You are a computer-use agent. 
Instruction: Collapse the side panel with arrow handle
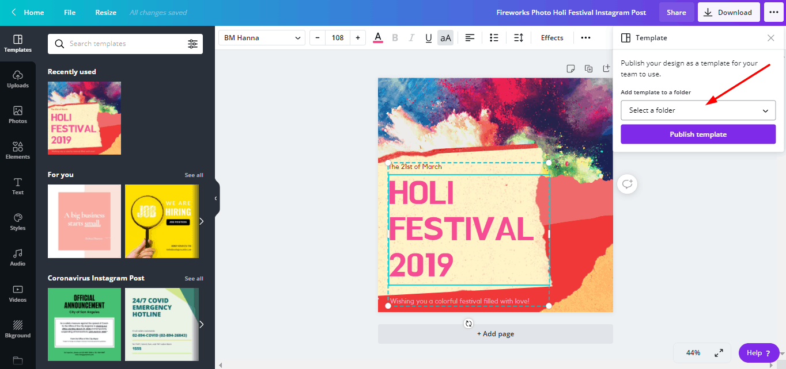[216, 198]
